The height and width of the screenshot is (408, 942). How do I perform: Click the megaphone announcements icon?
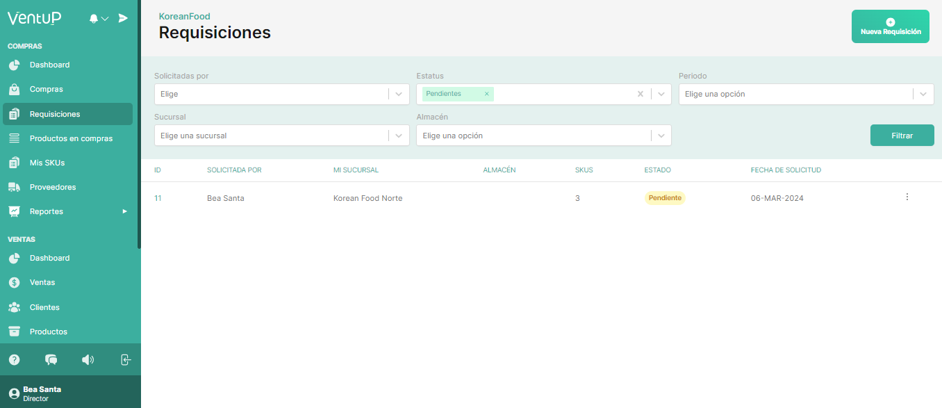(x=88, y=359)
